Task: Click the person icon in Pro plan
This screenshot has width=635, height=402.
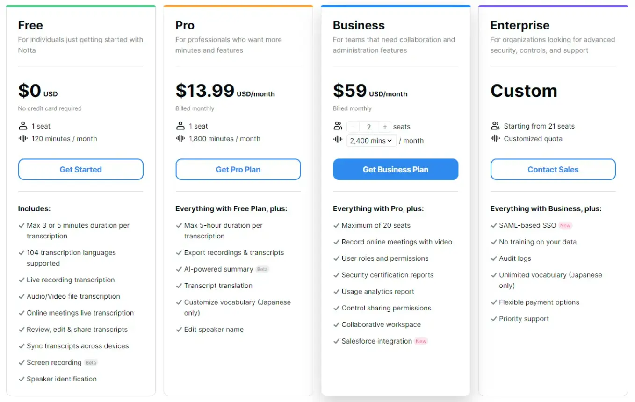Action: pos(180,126)
